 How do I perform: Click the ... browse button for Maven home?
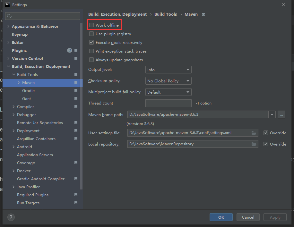pyautogui.click(x=281, y=114)
